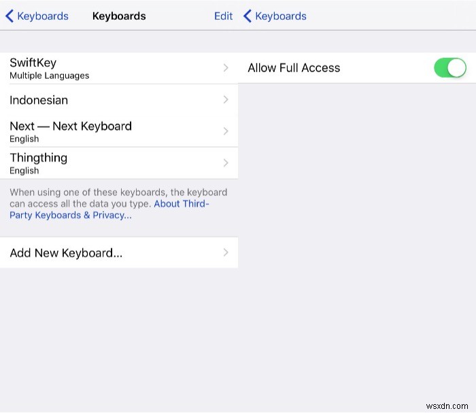This screenshot has height=413, width=476.
Task: Tap the Allow Full Access label text
Action: 294,68
